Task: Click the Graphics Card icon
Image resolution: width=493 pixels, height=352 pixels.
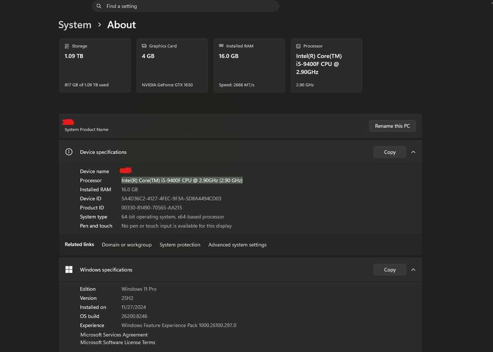Action: (x=144, y=46)
